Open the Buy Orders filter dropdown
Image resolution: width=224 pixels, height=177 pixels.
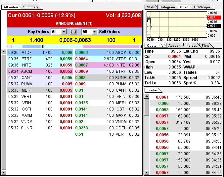coord(64,32)
